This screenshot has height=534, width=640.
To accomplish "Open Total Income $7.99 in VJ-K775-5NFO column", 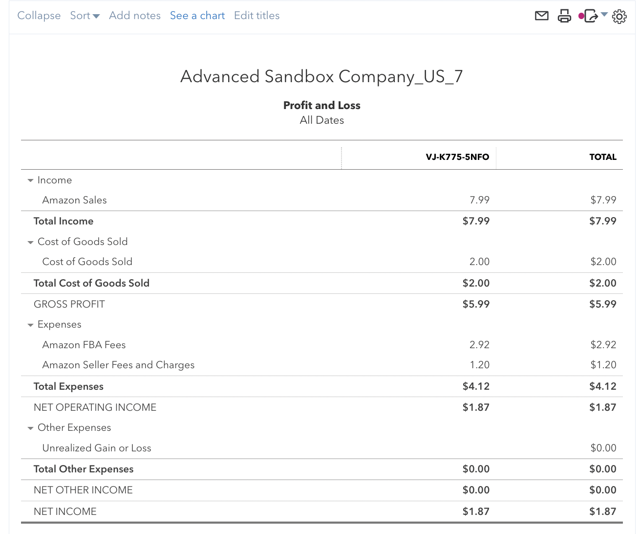I will 476,221.
